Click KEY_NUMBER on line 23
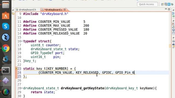Image resolution: width=175 pixels, height=98 pixels. (x=57, y=69)
